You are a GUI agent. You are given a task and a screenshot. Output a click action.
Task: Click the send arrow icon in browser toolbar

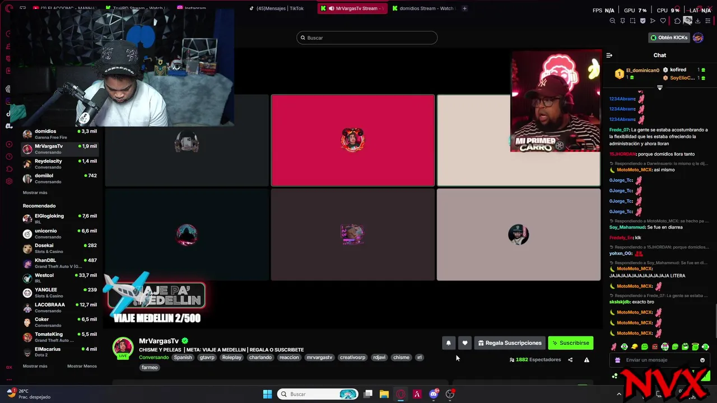coord(653,21)
